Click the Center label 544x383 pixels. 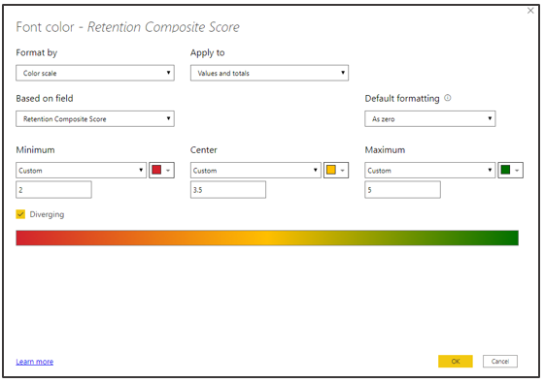coord(204,150)
